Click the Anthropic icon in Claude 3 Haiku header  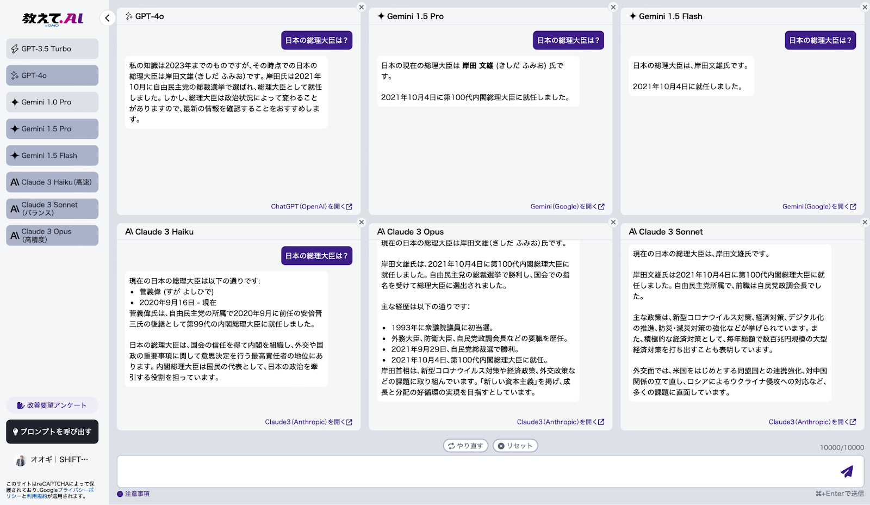[x=129, y=232]
